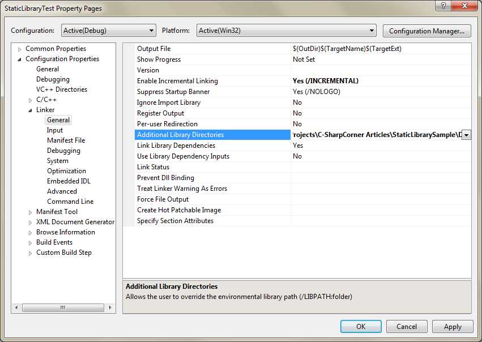This screenshot has width=482, height=342.
Task: Open the Platform dropdown showing Active(Win32)
Action: pos(373,31)
